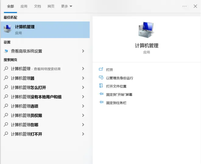The height and width of the screenshot is (164, 201).
Task: Expand arrow for 计算机管理选项
Action: tap(83, 106)
